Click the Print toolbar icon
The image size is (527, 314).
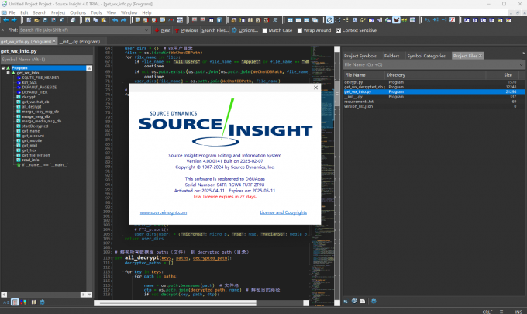coord(73,20)
